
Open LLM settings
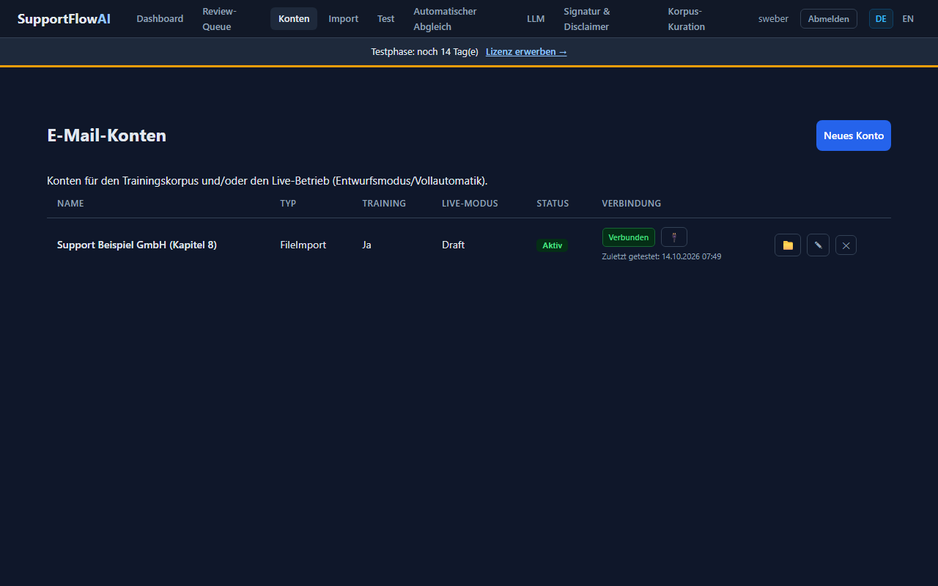(536, 19)
